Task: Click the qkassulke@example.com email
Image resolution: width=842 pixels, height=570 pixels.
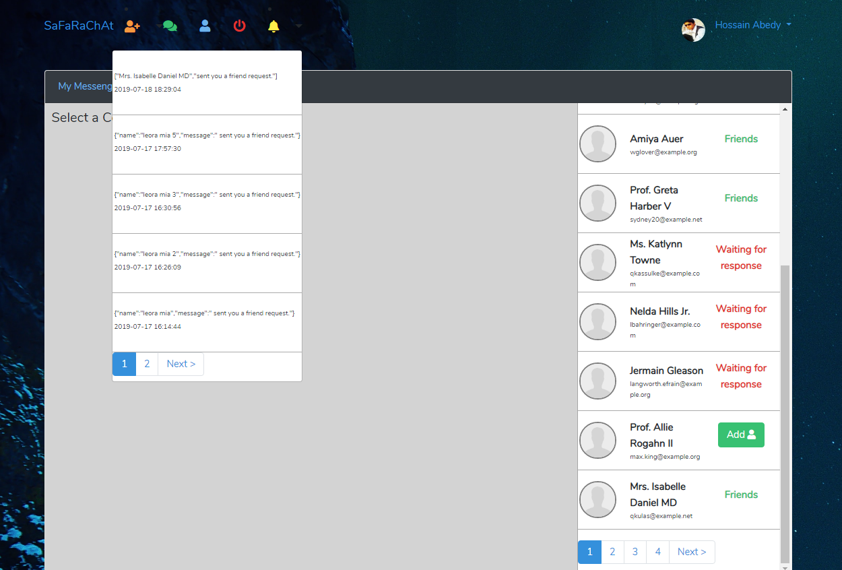Action: pos(665,279)
